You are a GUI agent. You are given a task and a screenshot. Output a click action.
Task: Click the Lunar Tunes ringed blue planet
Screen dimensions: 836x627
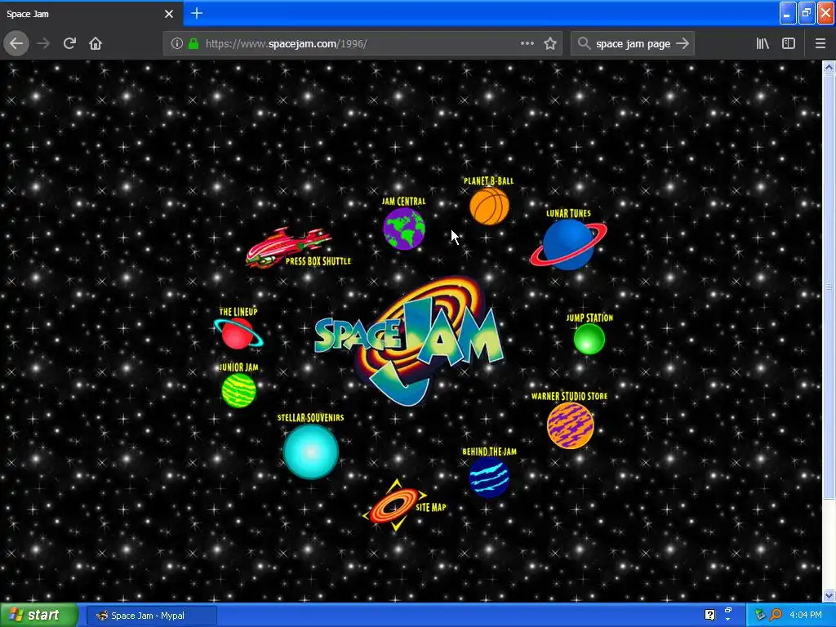click(568, 245)
